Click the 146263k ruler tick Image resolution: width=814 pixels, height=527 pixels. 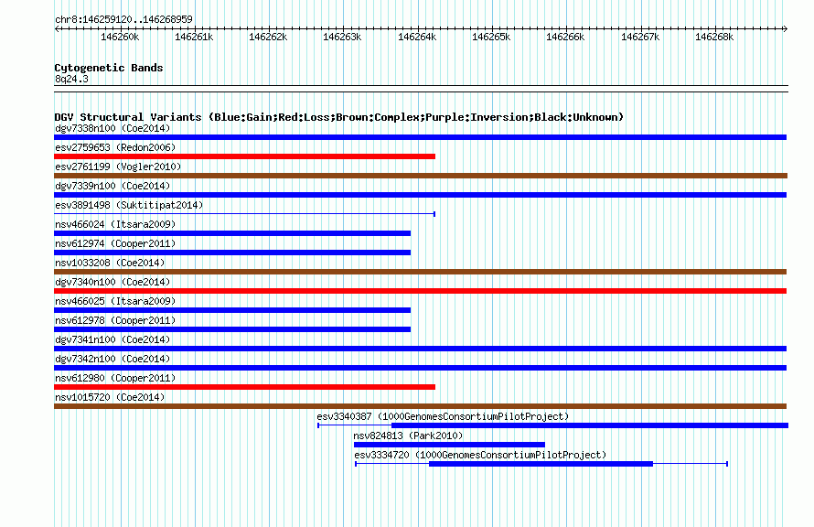342,37
